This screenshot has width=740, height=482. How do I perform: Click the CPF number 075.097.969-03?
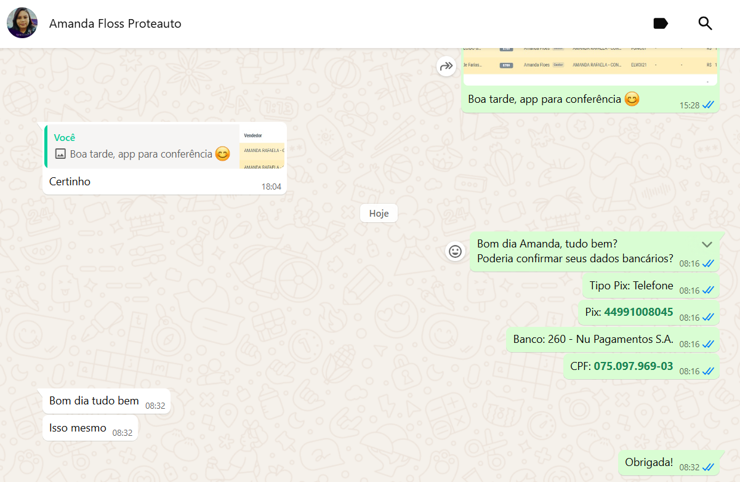[x=633, y=366]
